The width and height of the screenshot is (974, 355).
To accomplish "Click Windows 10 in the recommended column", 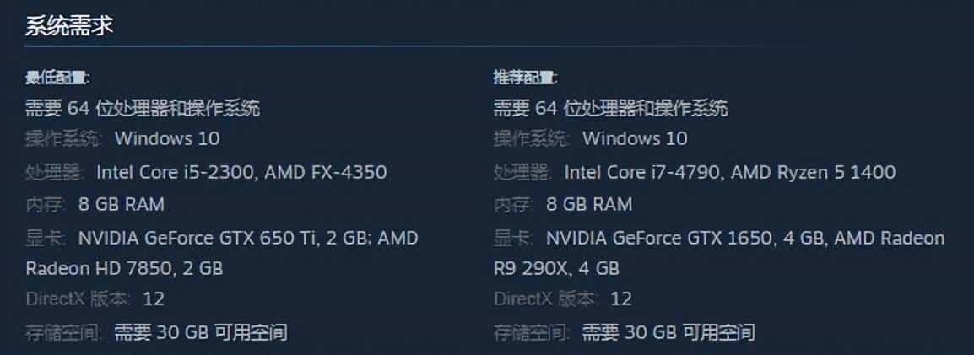I will [635, 138].
